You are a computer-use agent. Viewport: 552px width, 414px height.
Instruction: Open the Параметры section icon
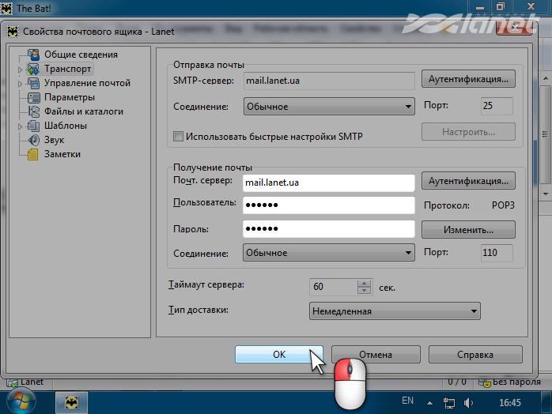(x=33, y=97)
